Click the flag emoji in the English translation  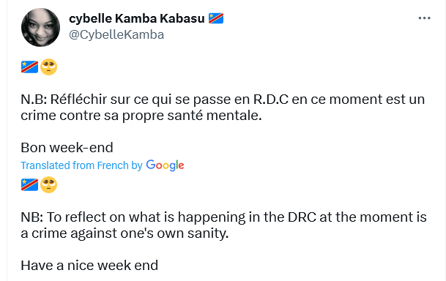pyautogui.click(x=29, y=184)
